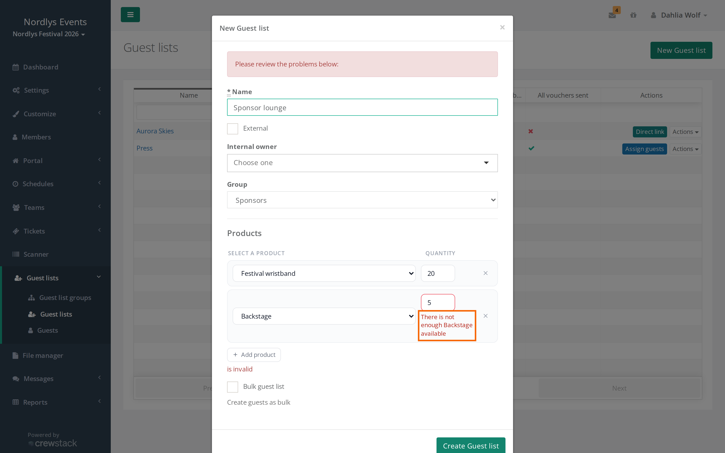This screenshot has width=725, height=453.
Task: Click Assign guests for the Press row
Action: (644, 149)
